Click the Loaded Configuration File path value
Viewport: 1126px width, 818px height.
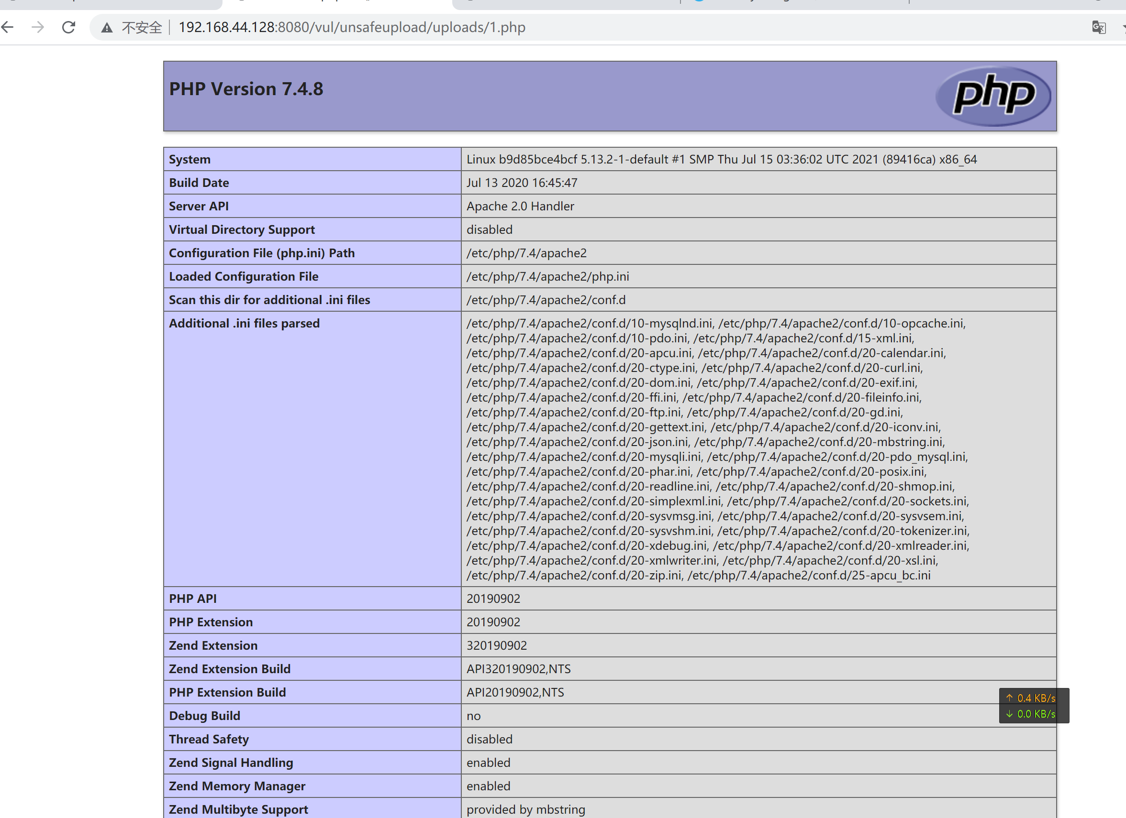(x=547, y=276)
